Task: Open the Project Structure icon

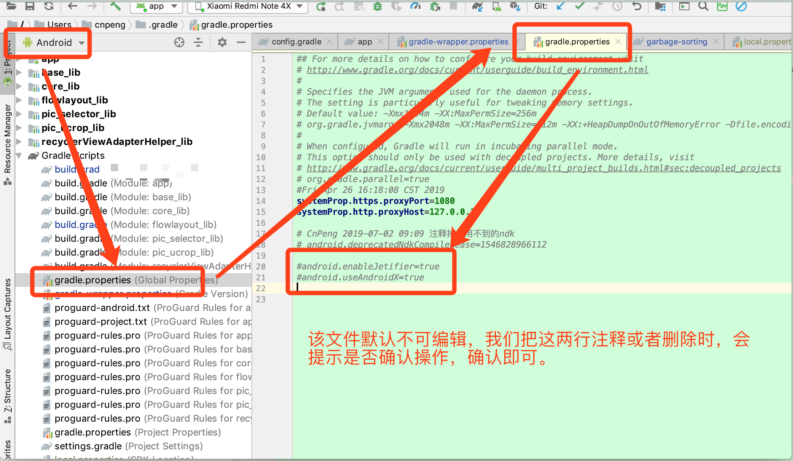Action: pos(660,6)
